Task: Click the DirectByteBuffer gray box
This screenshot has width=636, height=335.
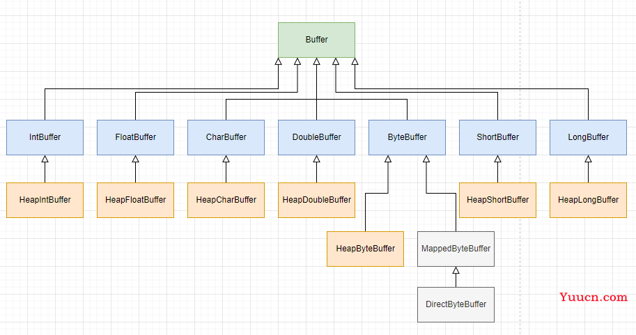Action: pos(456,304)
